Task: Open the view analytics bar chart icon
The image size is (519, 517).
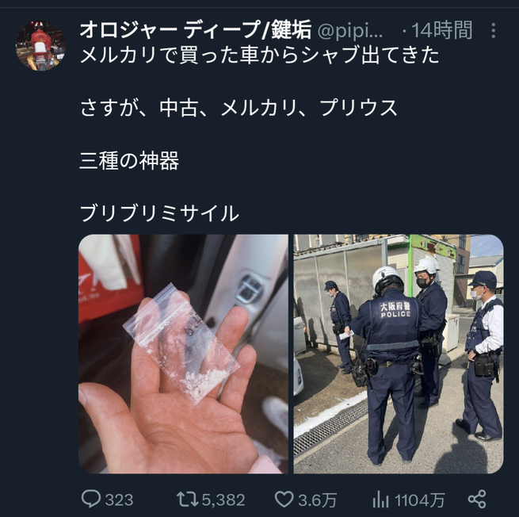Action: (380, 499)
